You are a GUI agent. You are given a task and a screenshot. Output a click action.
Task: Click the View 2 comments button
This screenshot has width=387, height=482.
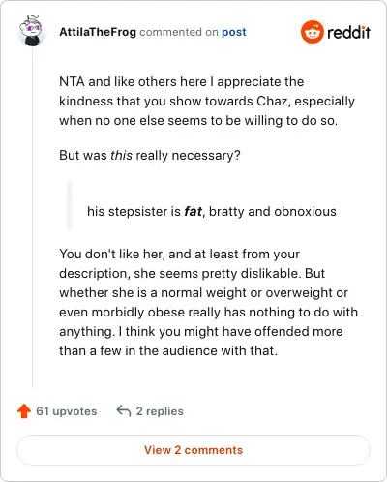[x=193, y=450]
